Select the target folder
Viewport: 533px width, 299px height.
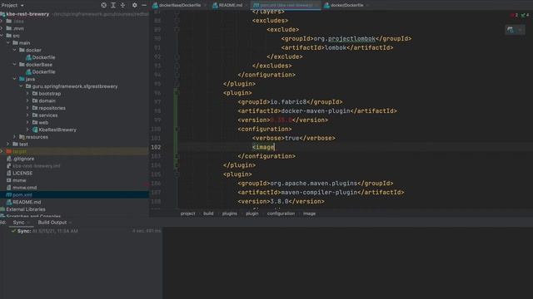click(17, 151)
